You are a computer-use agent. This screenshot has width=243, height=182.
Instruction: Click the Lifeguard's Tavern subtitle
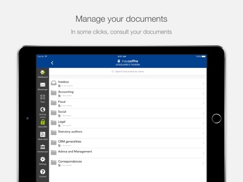[128, 65]
